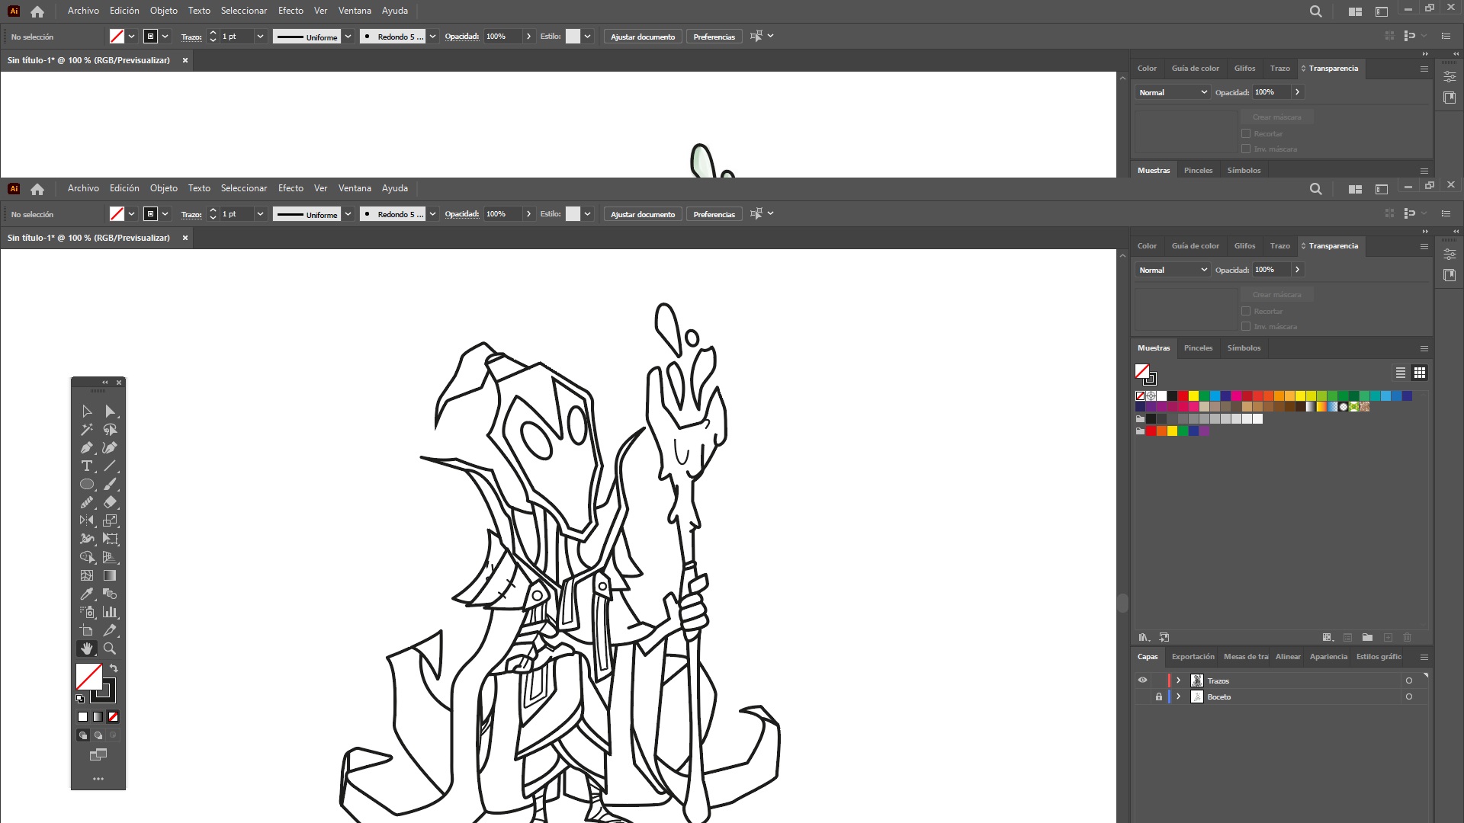The width and height of the screenshot is (1464, 823).
Task: Select the Gradient tool in toolbox
Action: tap(110, 576)
